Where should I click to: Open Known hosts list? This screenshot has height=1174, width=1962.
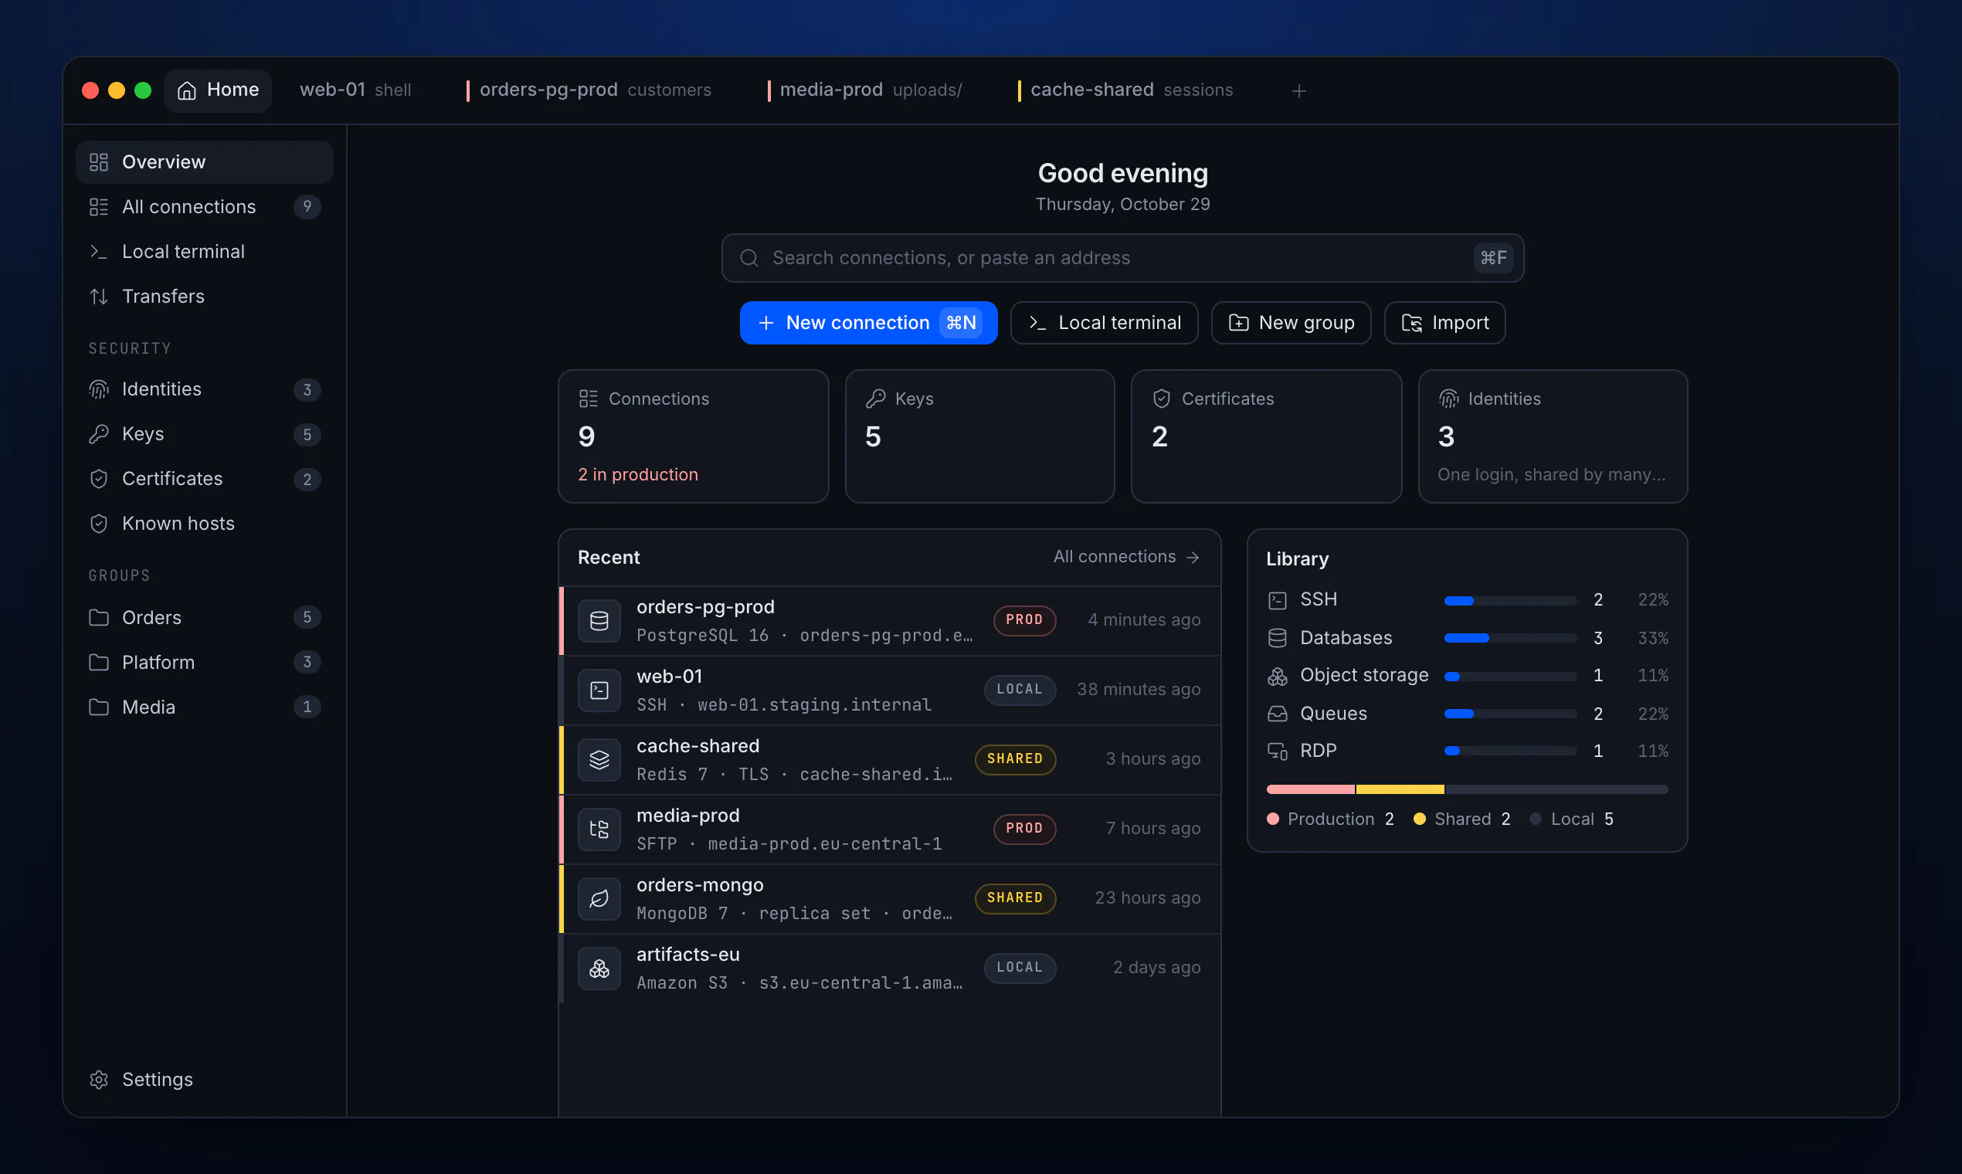(204, 524)
